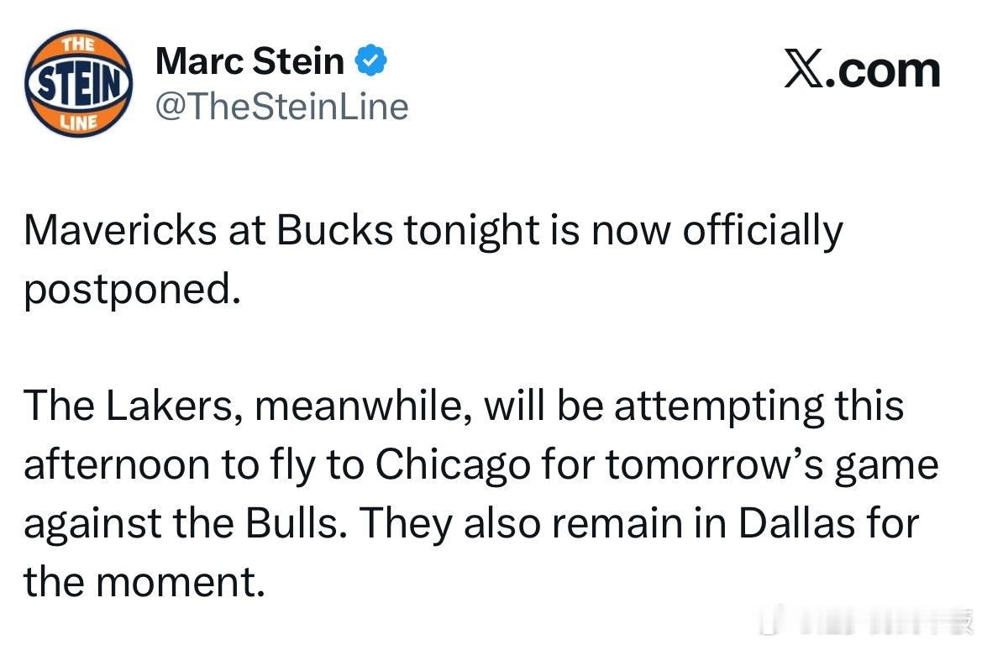The height and width of the screenshot is (645, 982).
Task: Click the word "Bucks" in the tweet
Action: click(334, 231)
